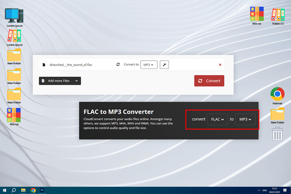Image resolution: width=291 pixels, height=194 pixels.
Task: Switch to Photoshop in the taskbar
Action: [42, 190]
